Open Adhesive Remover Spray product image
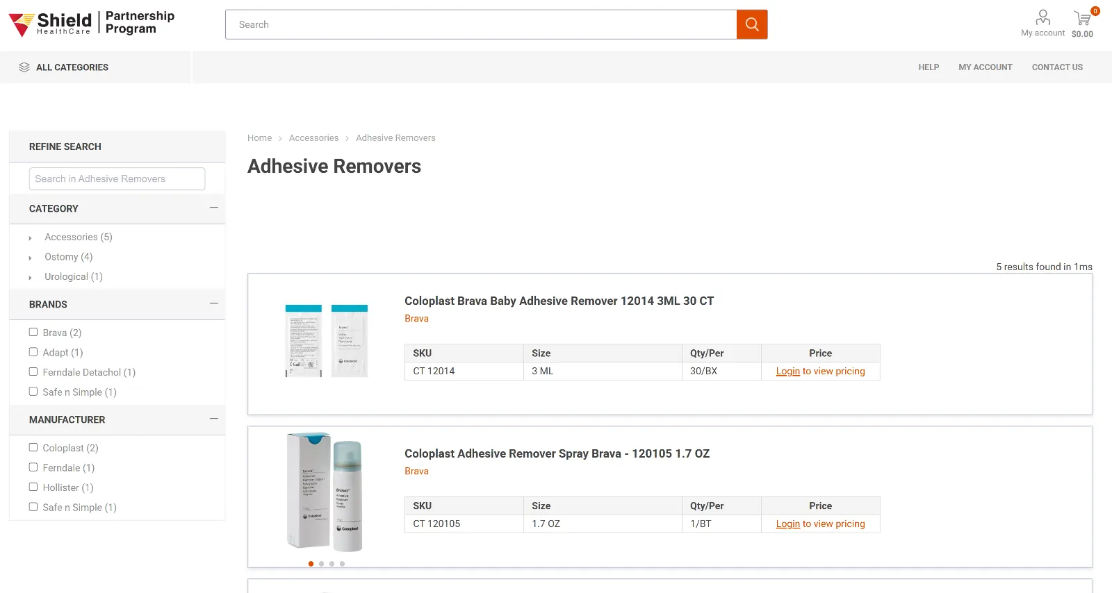The width and height of the screenshot is (1112, 593). tap(325, 492)
